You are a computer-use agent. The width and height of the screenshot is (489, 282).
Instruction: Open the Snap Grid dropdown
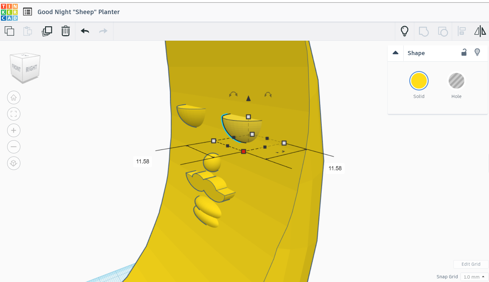(x=474, y=277)
